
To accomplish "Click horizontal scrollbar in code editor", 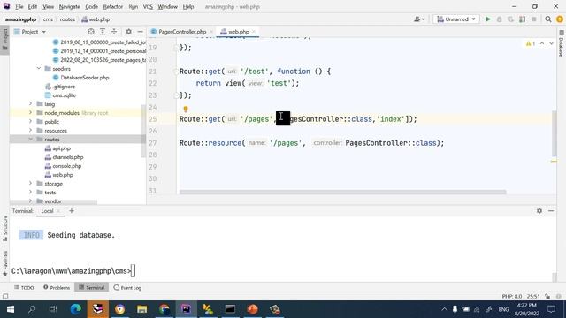I will [342, 193].
